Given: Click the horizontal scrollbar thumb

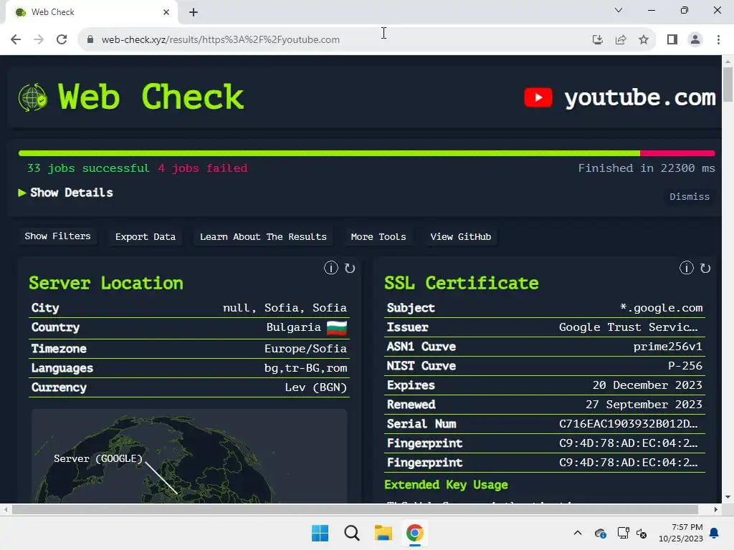Looking at the screenshot, I should [x=355, y=509].
